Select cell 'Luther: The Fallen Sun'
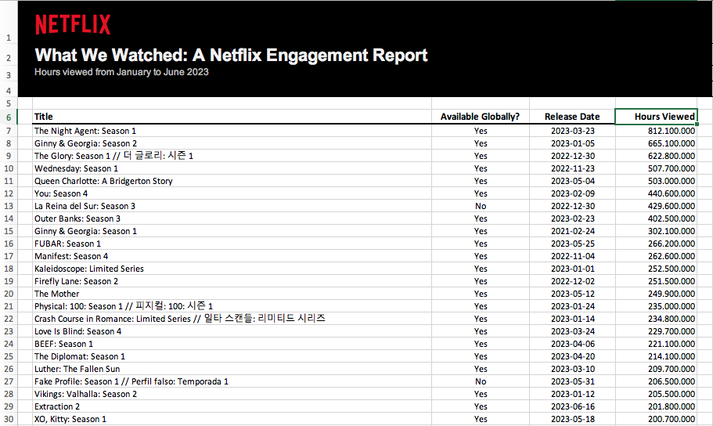The width and height of the screenshot is (713, 426). (x=232, y=369)
